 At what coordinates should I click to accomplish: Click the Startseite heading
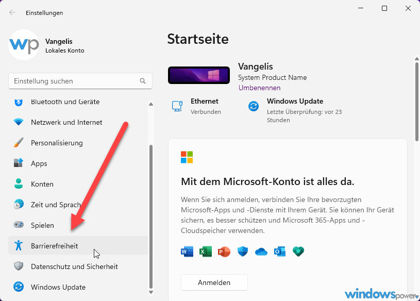[x=198, y=39]
